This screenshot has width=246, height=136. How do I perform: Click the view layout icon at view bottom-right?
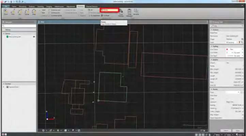201,130
